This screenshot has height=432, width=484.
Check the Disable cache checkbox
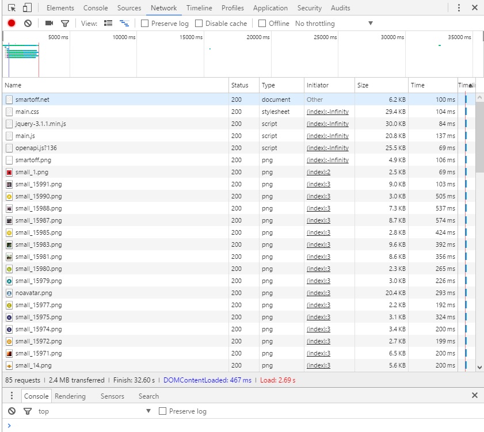pyautogui.click(x=199, y=24)
